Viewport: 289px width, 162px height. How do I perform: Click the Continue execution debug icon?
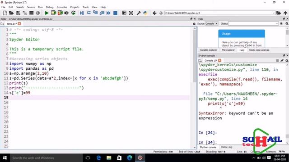click(108, 13)
